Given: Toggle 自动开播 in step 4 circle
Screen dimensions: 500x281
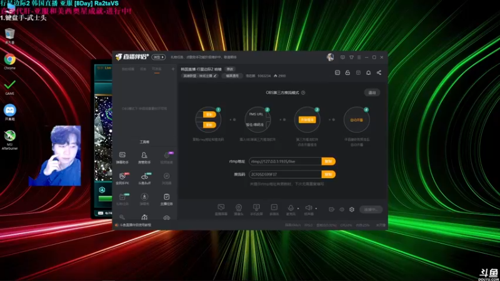Looking at the screenshot, I should 356,120.
